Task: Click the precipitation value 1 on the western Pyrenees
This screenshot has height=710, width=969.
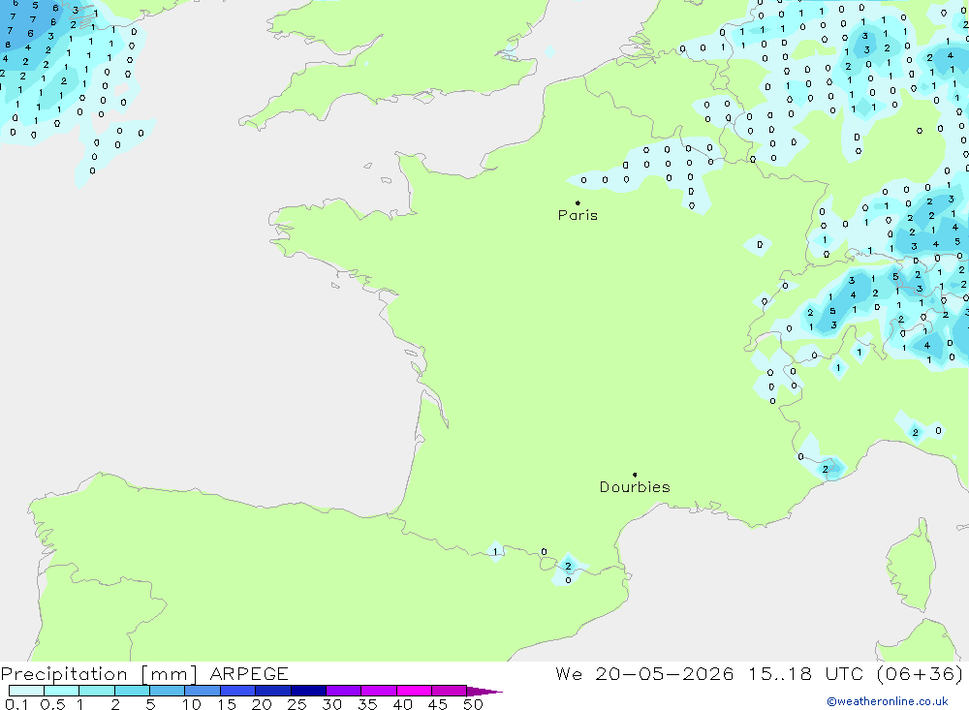Action: pyautogui.click(x=495, y=552)
